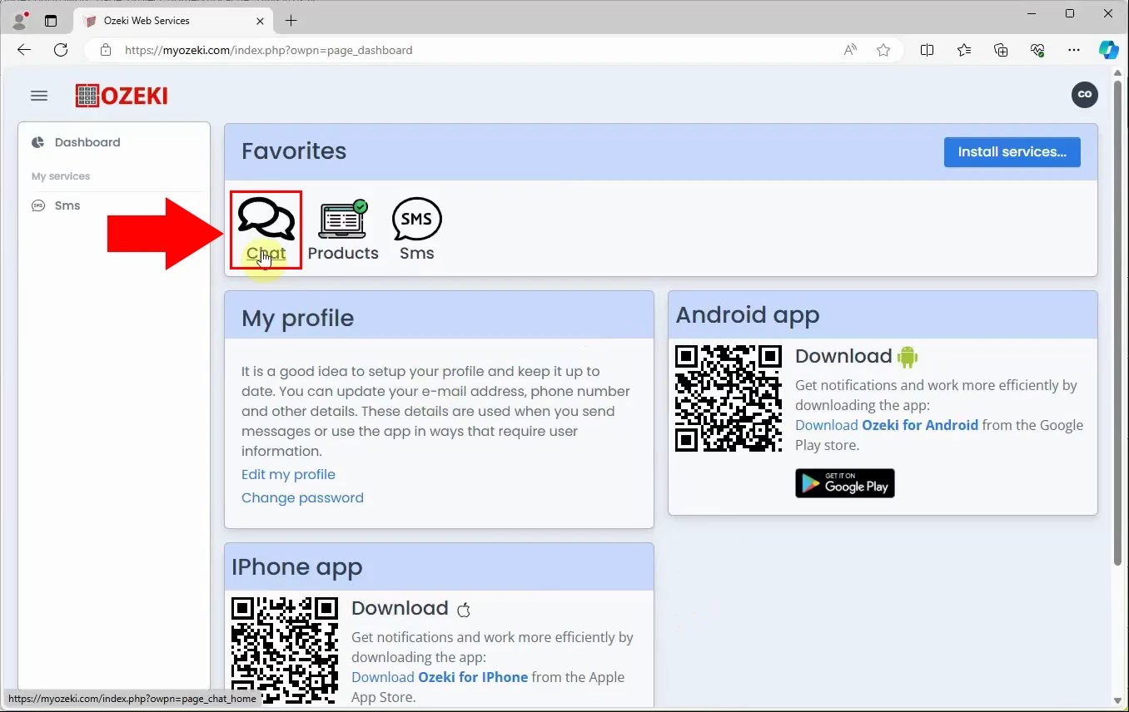This screenshot has height=712, width=1129.
Task: Click the IPhone app heading
Action: click(x=297, y=567)
